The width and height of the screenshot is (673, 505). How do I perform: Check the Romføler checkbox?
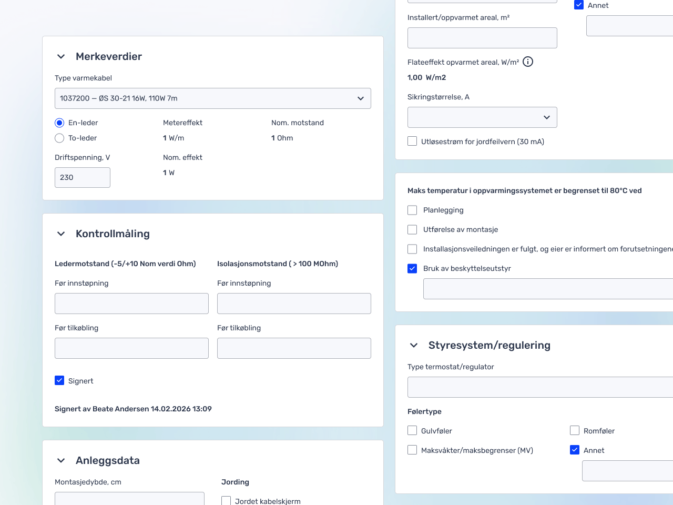click(575, 430)
